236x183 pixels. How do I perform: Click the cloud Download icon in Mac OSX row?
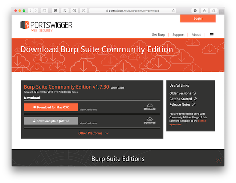150,107
